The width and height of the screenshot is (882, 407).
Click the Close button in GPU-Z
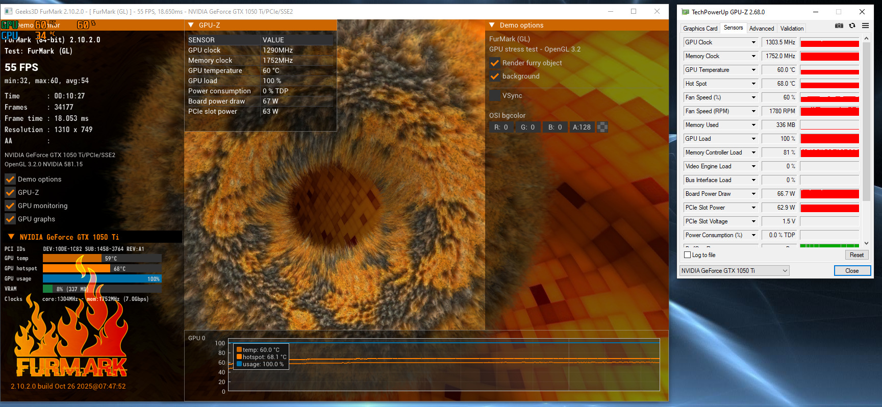click(852, 271)
